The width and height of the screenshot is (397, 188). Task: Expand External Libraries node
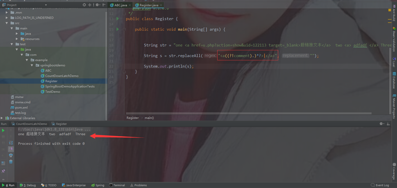(2, 118)
